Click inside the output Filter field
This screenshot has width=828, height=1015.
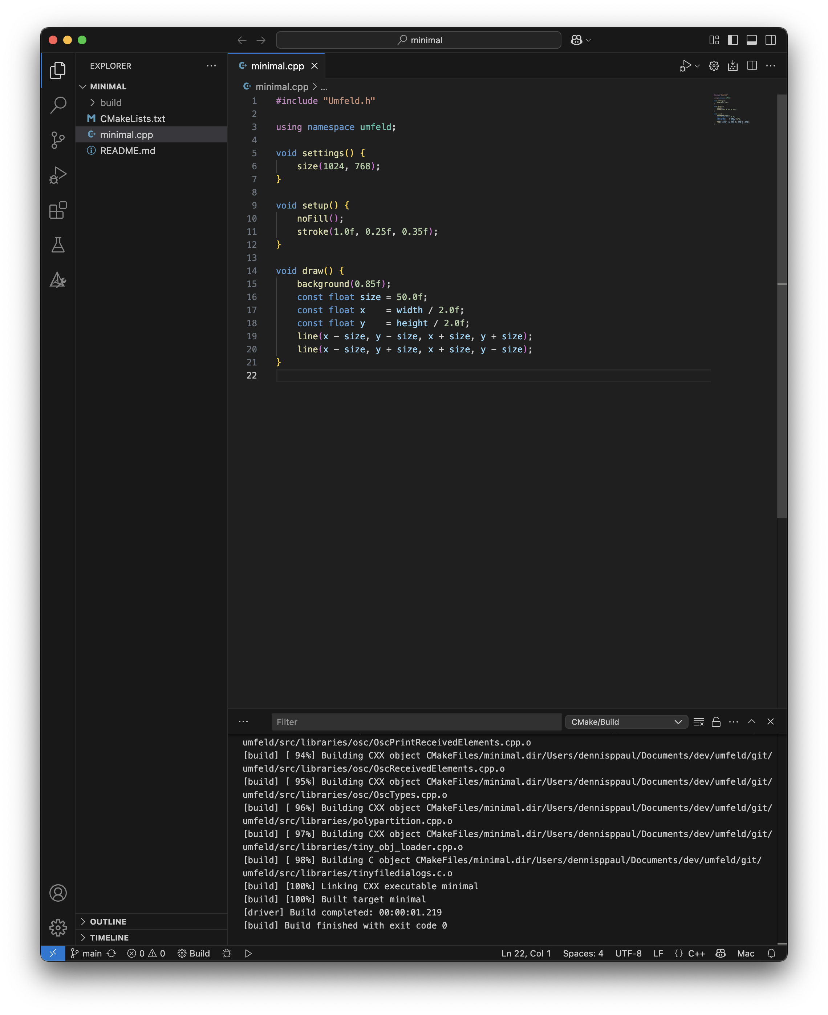pyautogui.click(x=416, y=722)
